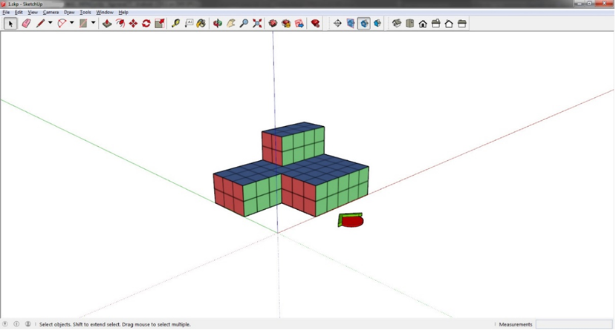Image resolution: width=616 pixels, height=330 pixels.
Task: Open the dropdown arrow beside the Line tool
Action: (x=51, y=24)
